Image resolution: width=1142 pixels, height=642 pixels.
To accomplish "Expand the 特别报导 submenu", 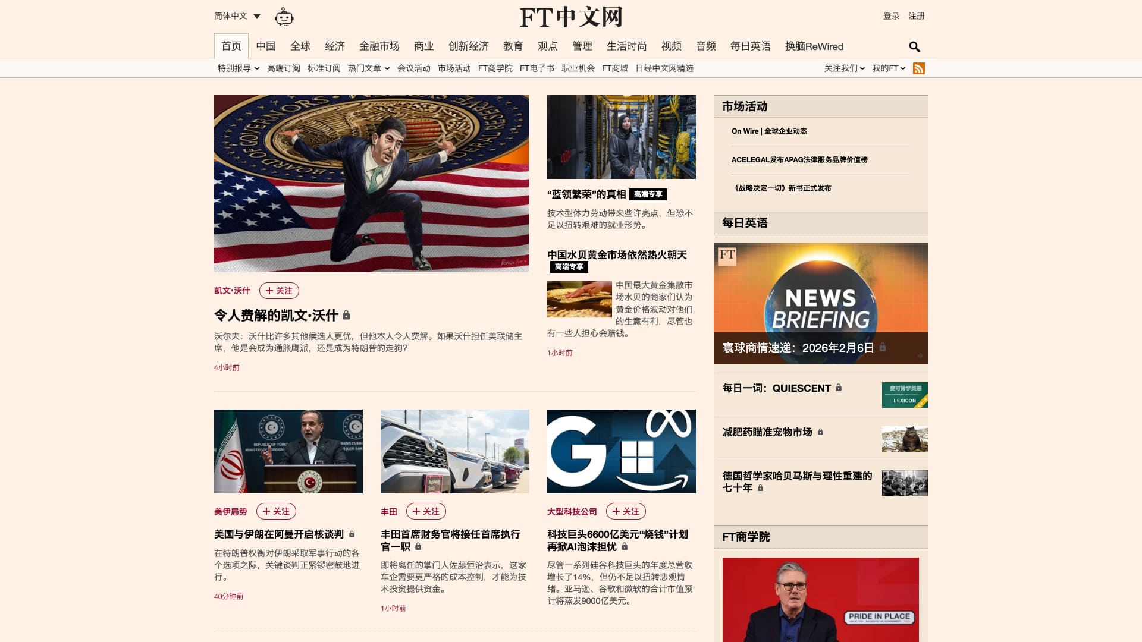I will pyautogui.click(x=238, y=68).
